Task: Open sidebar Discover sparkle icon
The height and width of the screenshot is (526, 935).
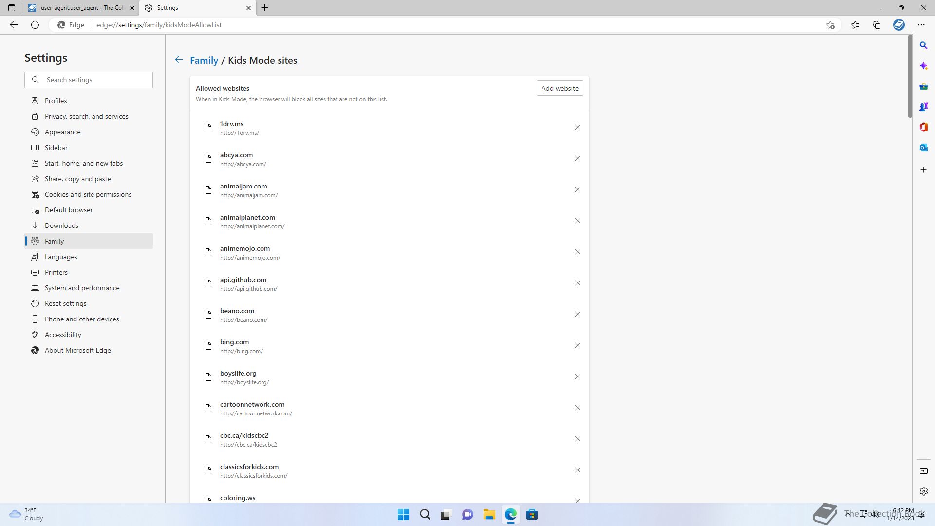Action: tap(923, 66)
